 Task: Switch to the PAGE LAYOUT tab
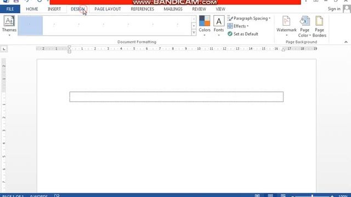pos(107,9)
